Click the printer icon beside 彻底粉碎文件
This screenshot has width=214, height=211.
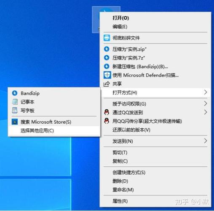pos(107,38)
